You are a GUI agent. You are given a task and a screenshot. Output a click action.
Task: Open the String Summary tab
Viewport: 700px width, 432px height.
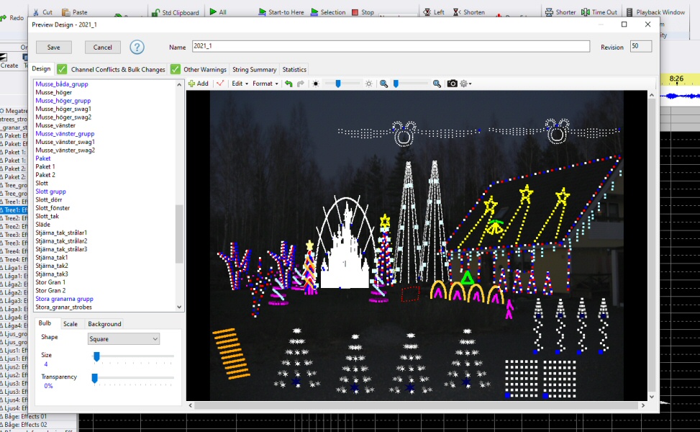pyautogui.click(x=255, y=69)
